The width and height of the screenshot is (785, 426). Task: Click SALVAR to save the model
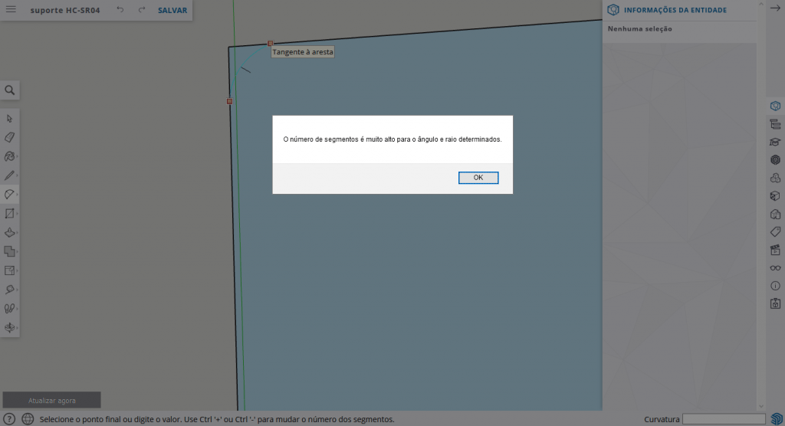click(x=172, y=10)
